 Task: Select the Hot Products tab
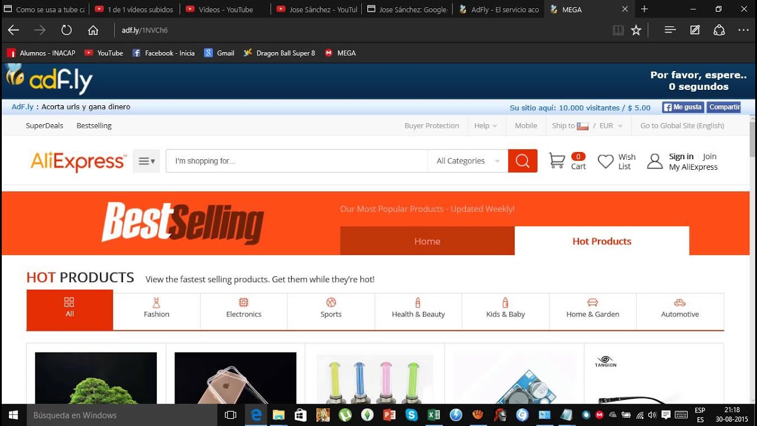pyautogui.click(x=602, y=241)
